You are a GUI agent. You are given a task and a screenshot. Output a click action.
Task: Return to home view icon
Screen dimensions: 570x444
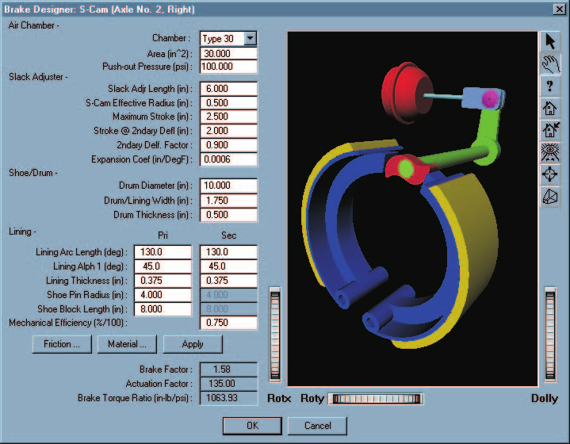click(550, 108)
